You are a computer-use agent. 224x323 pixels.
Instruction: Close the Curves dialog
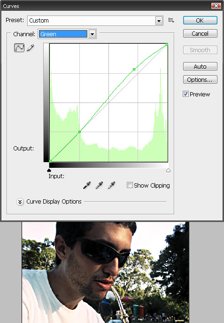pyautogui.click(x=216, y=6)
